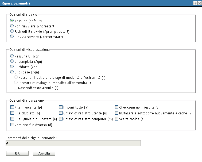Select the Nessuno (default) restart option

click(12, 20)
